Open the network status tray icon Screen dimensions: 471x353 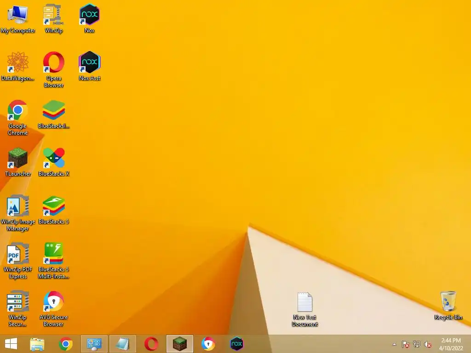[417, 344]
